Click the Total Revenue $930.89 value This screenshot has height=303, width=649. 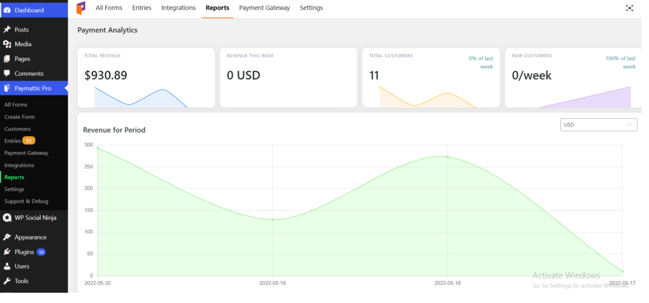(106, 75)
